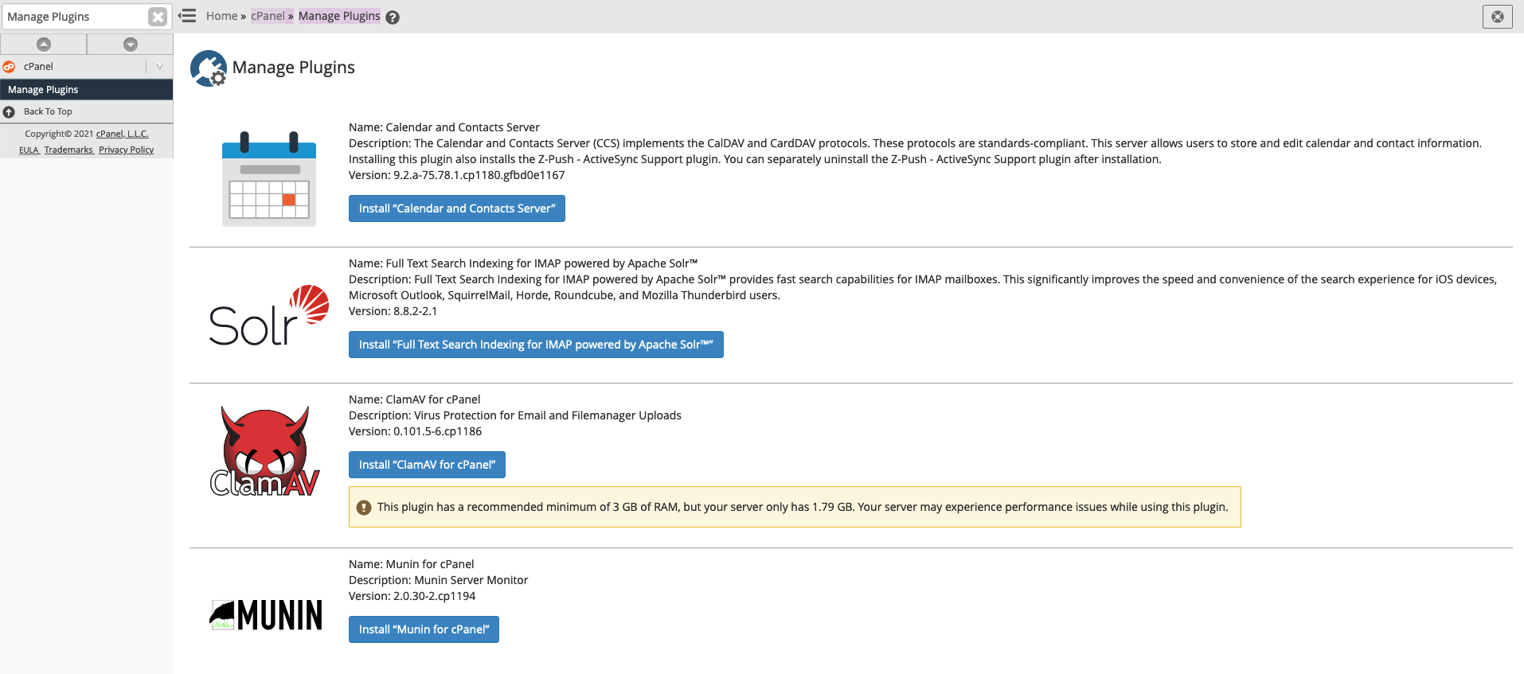Collapse all sidebar sections up arrow
Screen dimensions: 1524x674
(x=44, y=45)
